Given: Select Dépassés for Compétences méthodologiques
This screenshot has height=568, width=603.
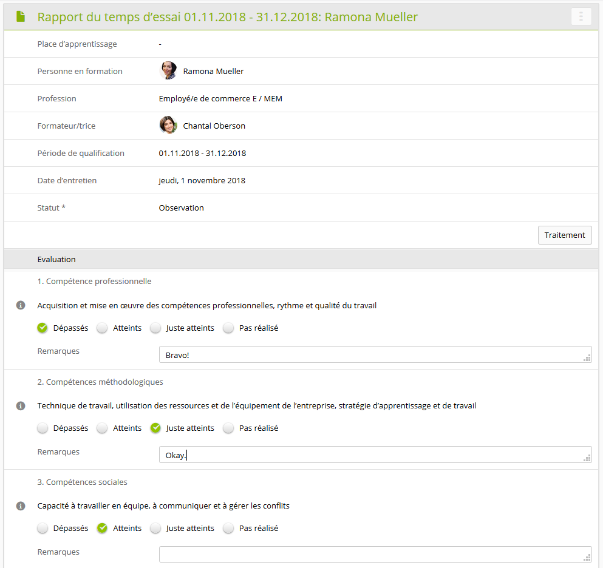Looking at the screenshot, I should point(43,428).
